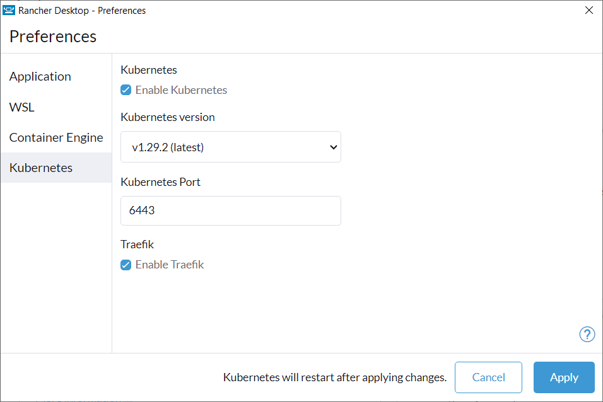Open the Kubernetes version dropdown
603x402 pixels.
coord(231,147)
